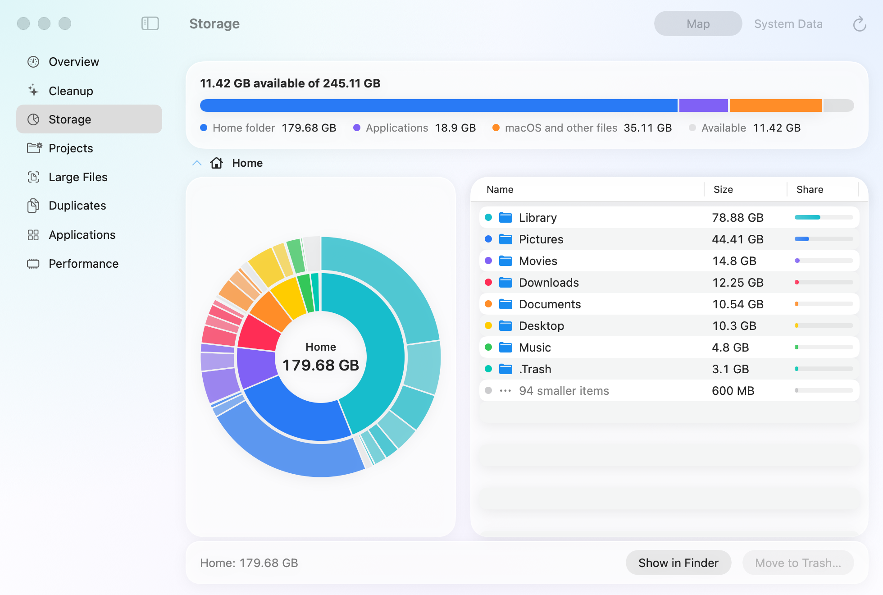Screen dimensions: 883x595
Task: Click the Downloads folder icon
Action: pos(505,282)
